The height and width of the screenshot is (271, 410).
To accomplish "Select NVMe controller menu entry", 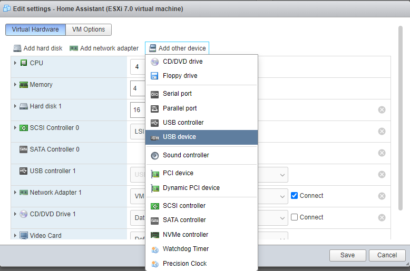I will (x=202, y=235).
